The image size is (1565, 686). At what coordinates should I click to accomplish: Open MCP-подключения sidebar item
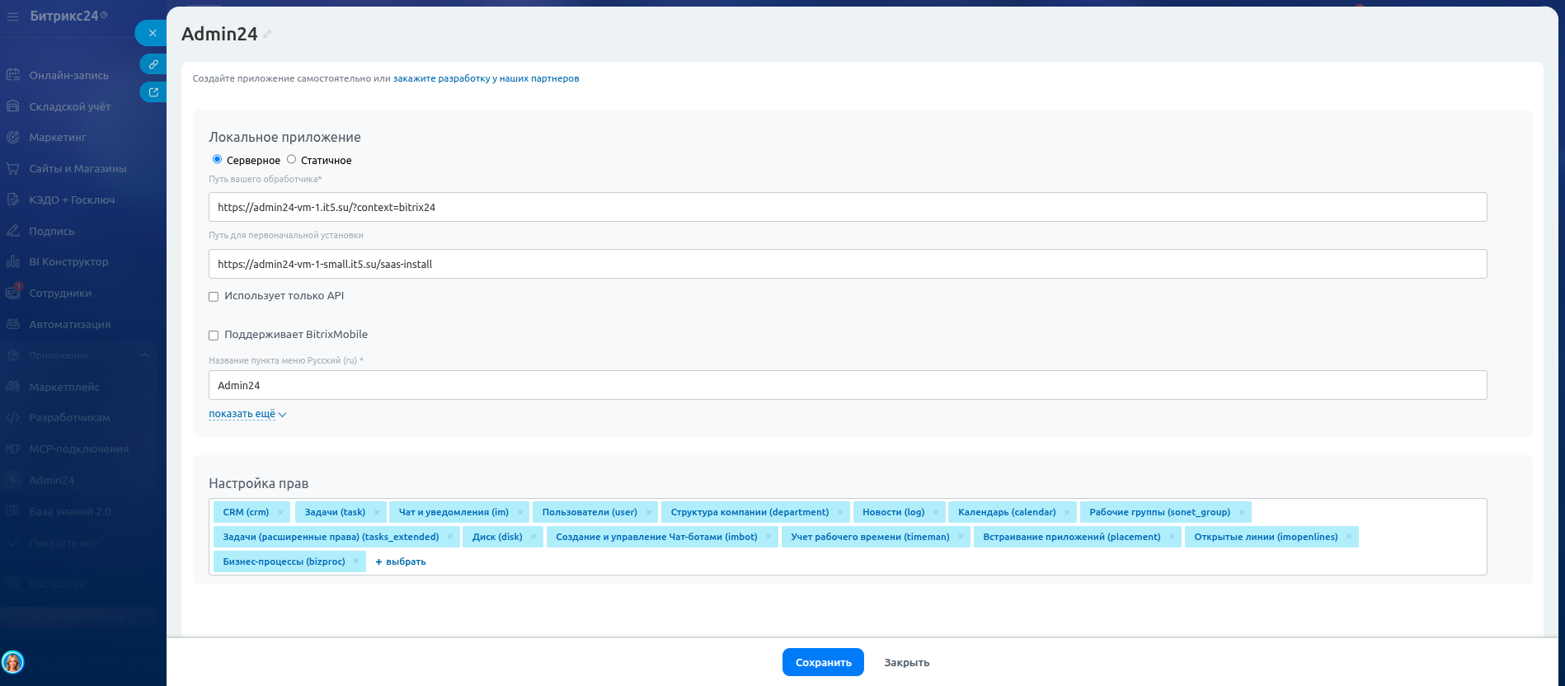[78, 449]
